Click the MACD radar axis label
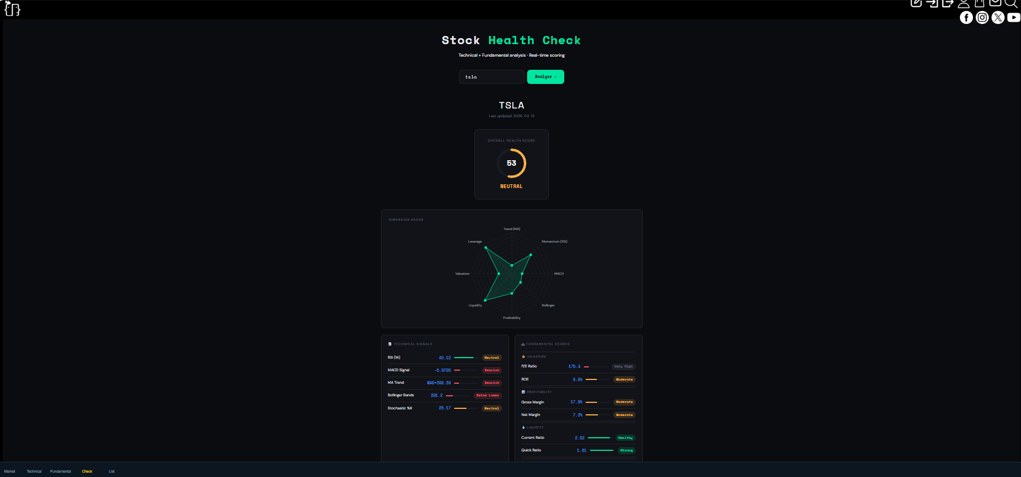This screenshot has width=1021, height=477. click(559, 274)
